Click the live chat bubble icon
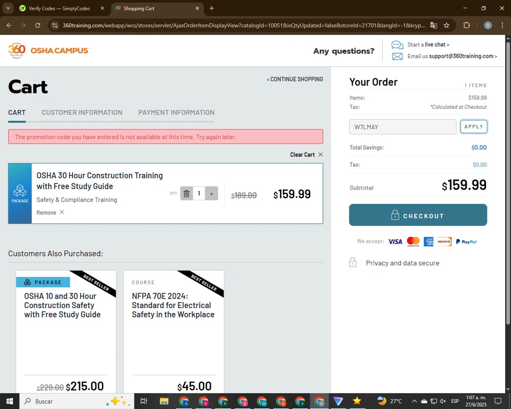The image size is (511, 409). 397,45
